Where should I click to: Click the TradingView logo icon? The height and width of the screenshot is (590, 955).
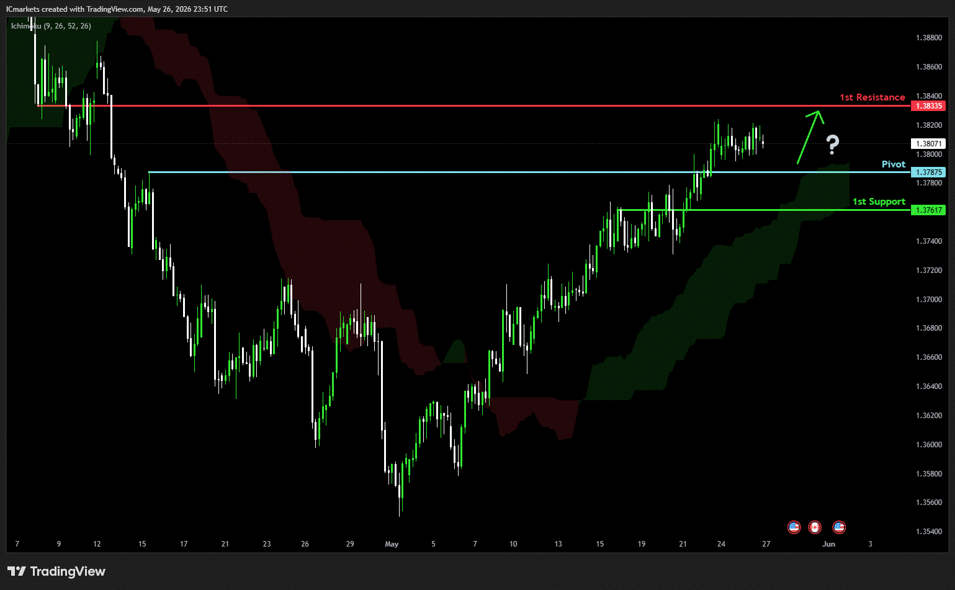click(17, 571)
